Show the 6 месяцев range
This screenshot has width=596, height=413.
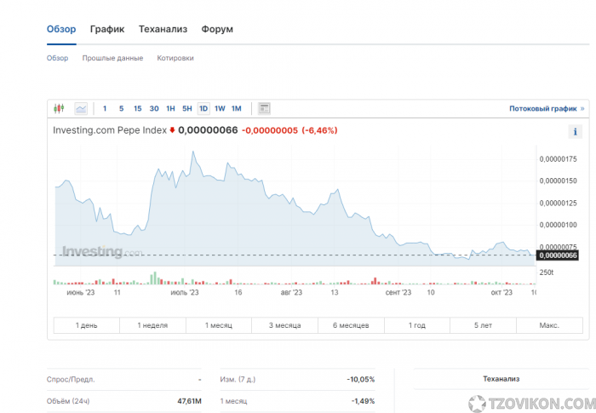(x=351, y=325)
